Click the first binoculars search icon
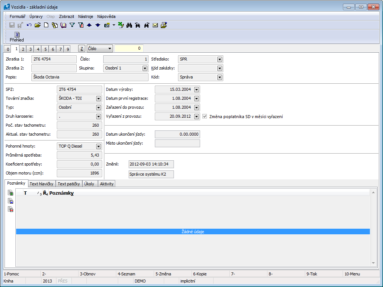 pyautogui.click(x=129, y=25)
